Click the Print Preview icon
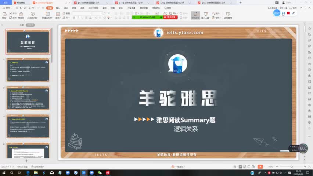 (29, 8)
